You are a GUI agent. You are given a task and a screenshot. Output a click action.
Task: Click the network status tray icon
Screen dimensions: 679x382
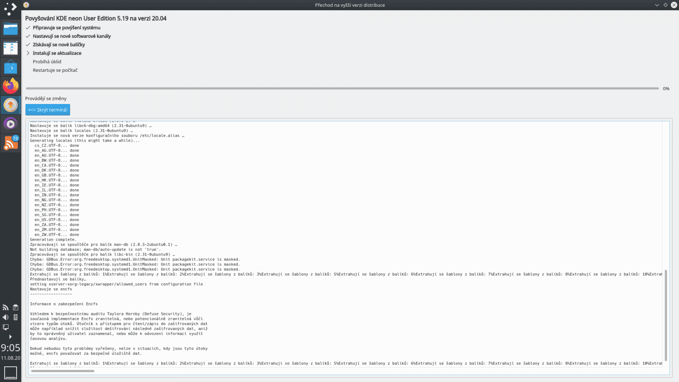6,307
